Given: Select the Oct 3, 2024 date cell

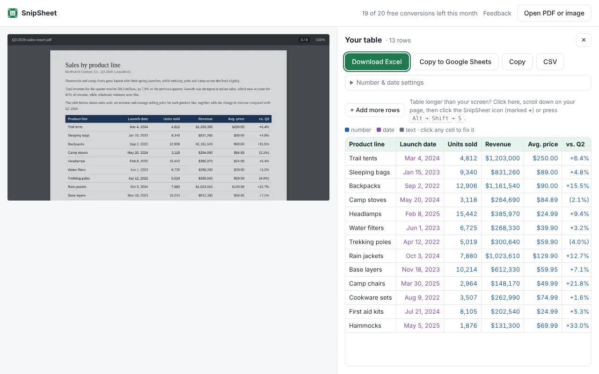Looking at the screenshot, I should click(420, 256).
